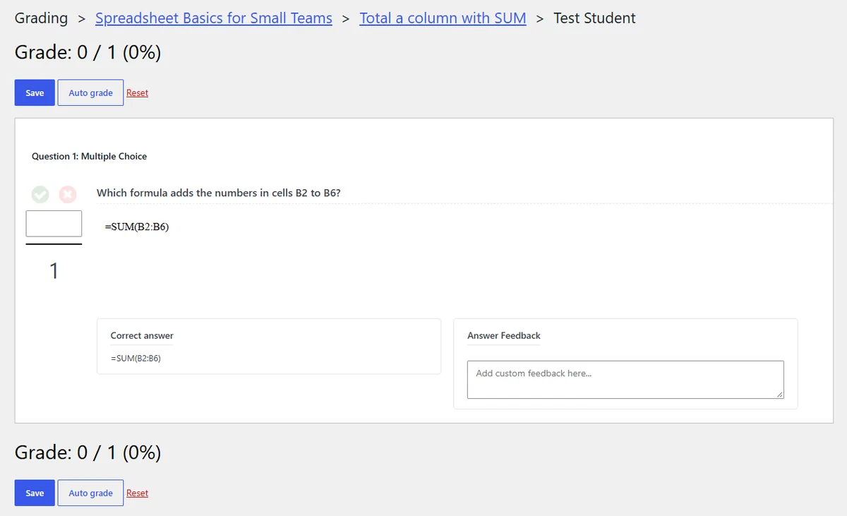Click the bottom Save button
This screenshot has width=847, height=516.
point(35,493)
